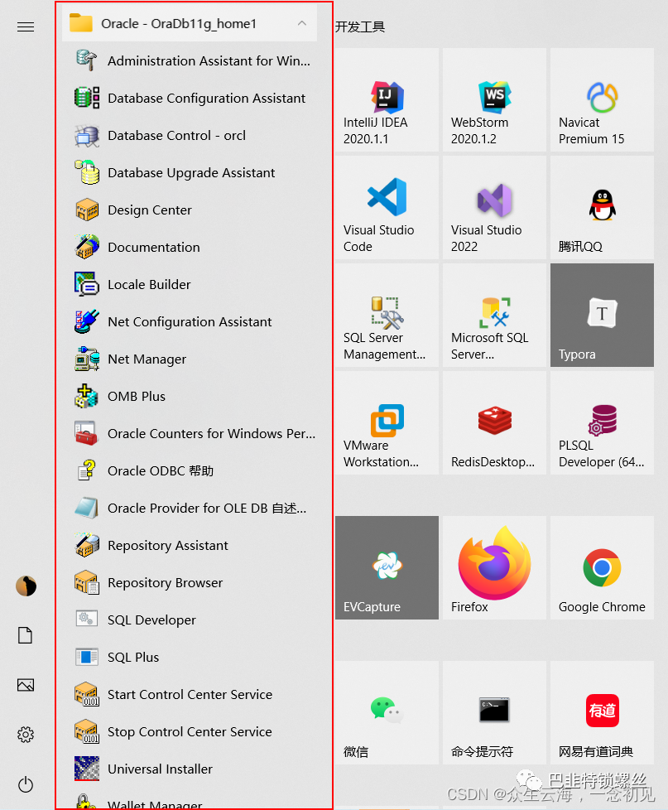Click the Oracle - OraDb11g_home1 folder icon

[81, 23]
